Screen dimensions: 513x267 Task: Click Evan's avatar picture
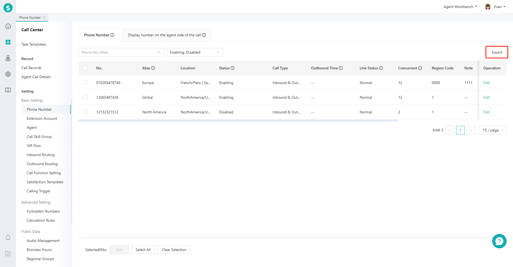(488, 7)
